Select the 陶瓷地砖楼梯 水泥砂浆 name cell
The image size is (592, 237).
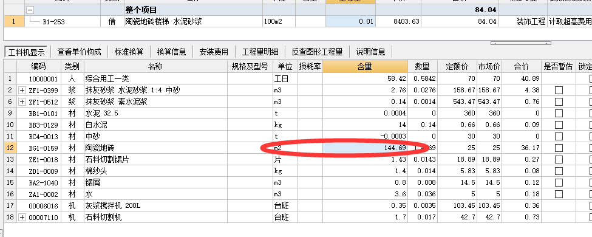pos(193,21)
